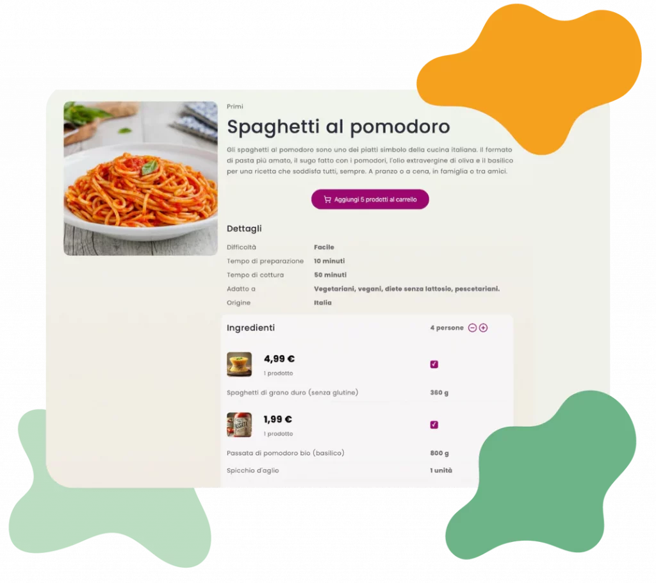Click the 4,99 € price

point(279,359)
